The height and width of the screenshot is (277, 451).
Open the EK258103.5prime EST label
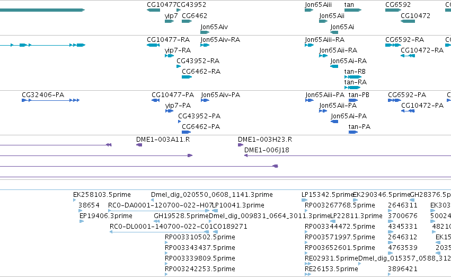(102, 195)
